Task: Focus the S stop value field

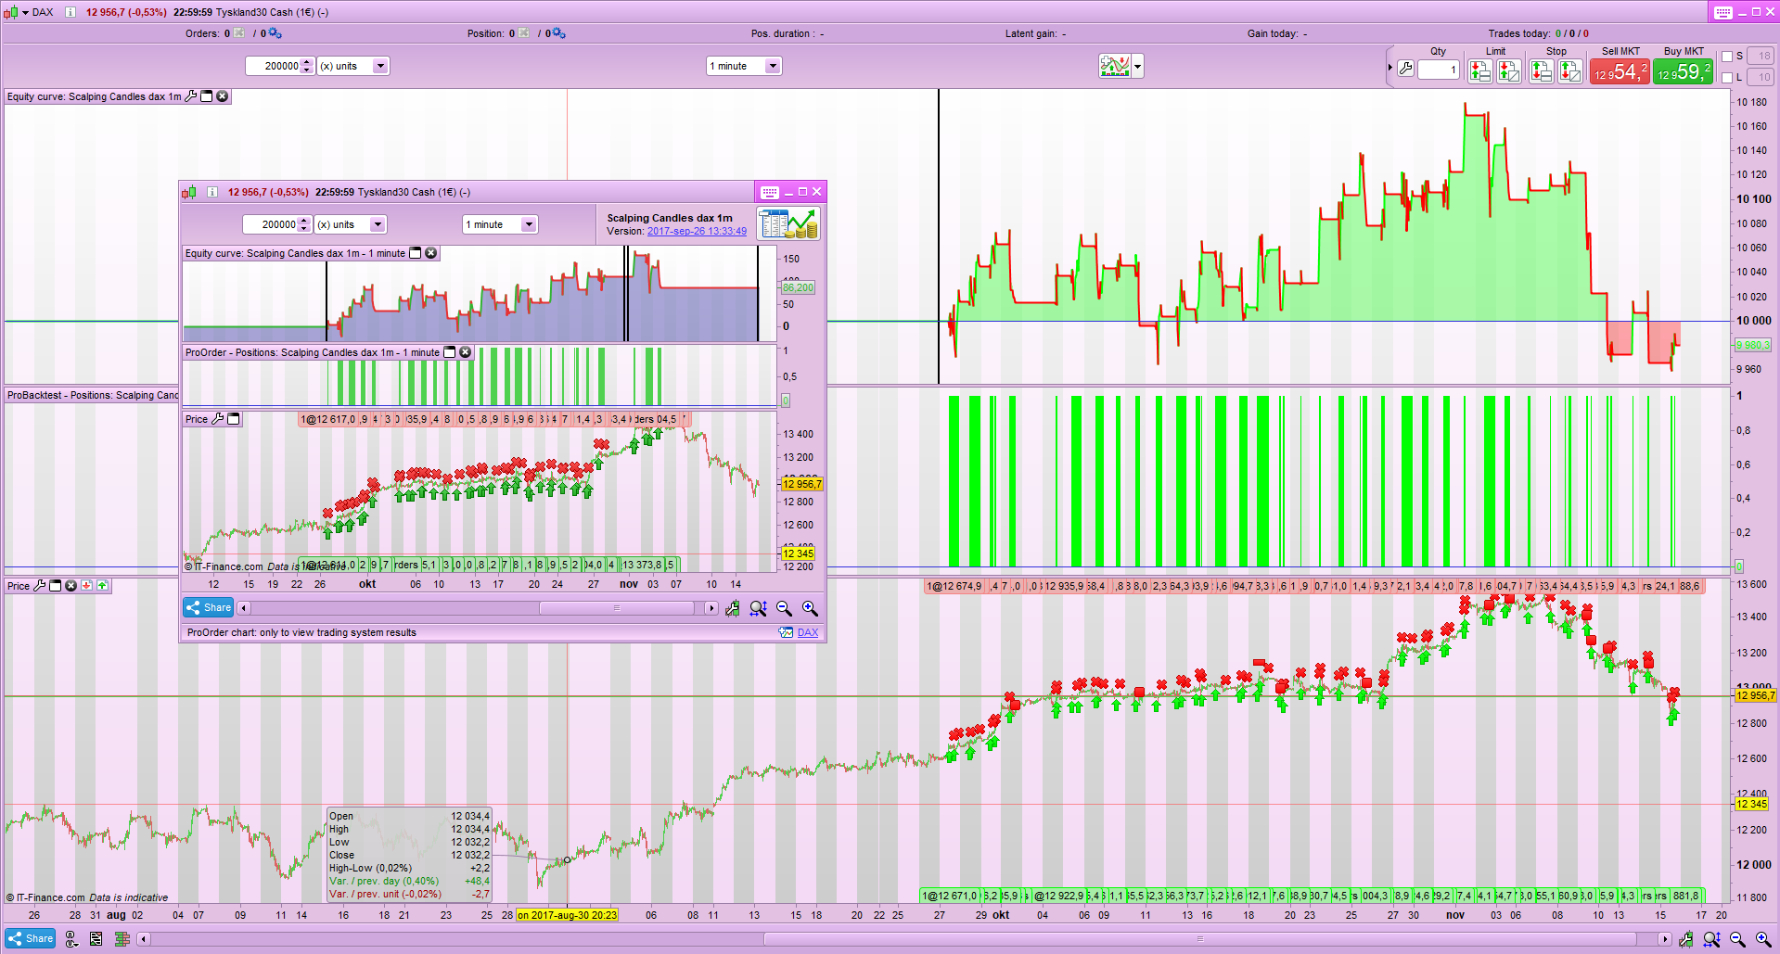Action: 1761,57
